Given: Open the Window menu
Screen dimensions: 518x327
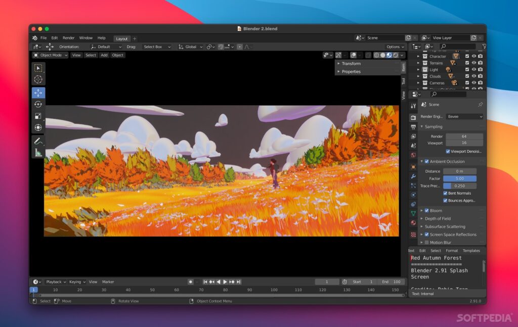Looking at the screenshot, I should [86, 38].
